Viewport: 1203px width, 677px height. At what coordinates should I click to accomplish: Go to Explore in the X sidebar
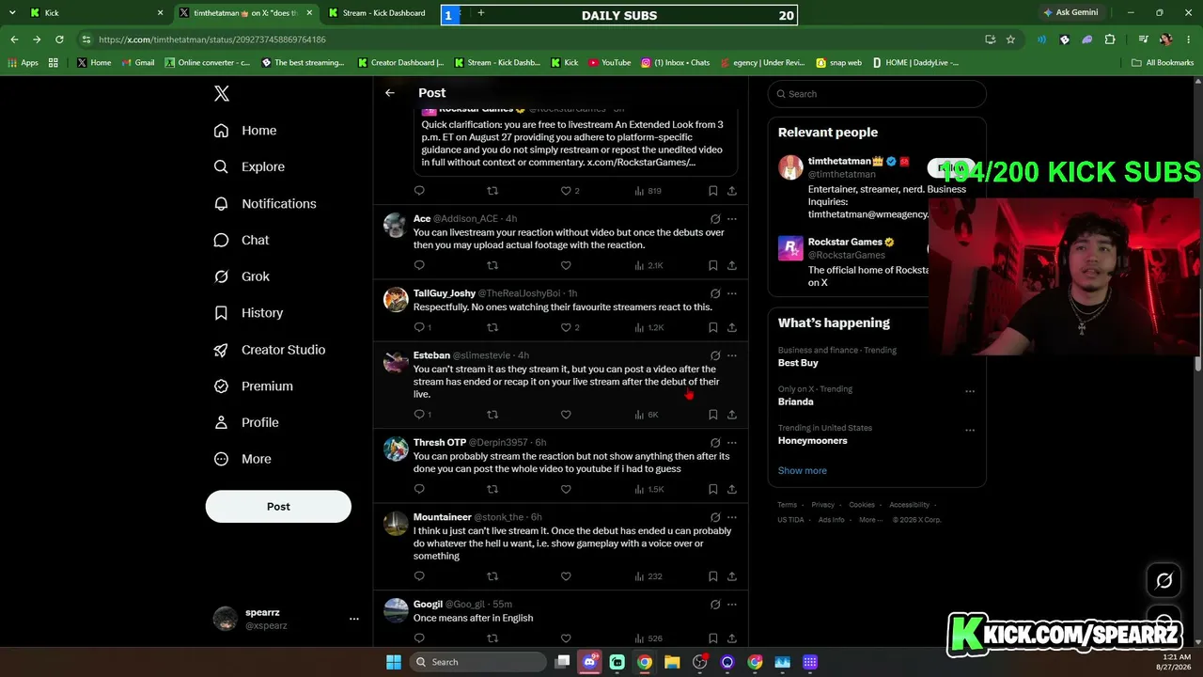250,166
